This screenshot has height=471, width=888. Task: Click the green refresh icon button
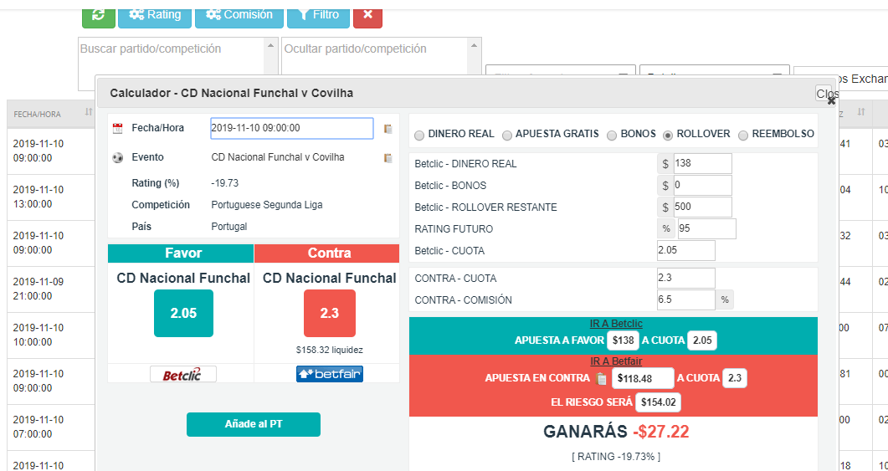pyautogui.click(x=99, y=15)
